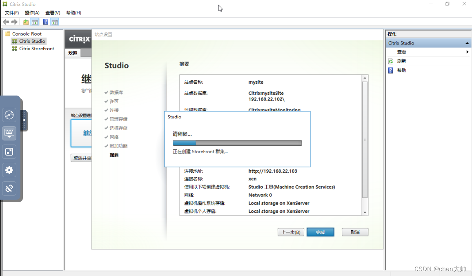Viewport: 472px width, 276px height.
Task: Toggle the action pane toolbar icon
Action: tap(54, 22)
